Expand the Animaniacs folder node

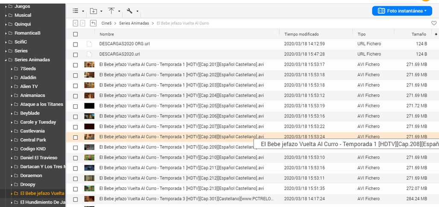point(12,95)
